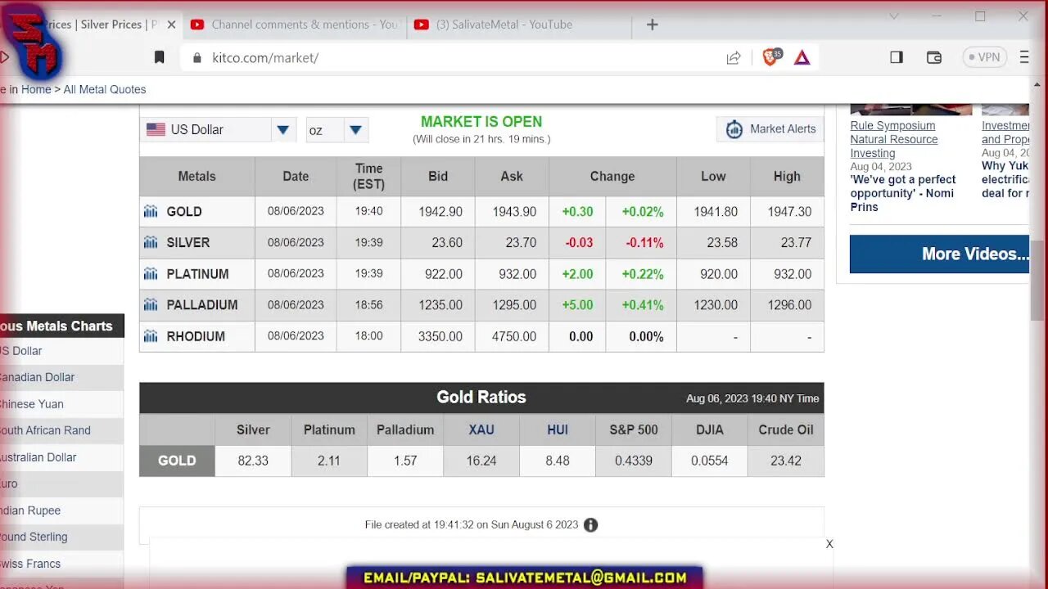Click the gold bid price 1942.90

440,211
